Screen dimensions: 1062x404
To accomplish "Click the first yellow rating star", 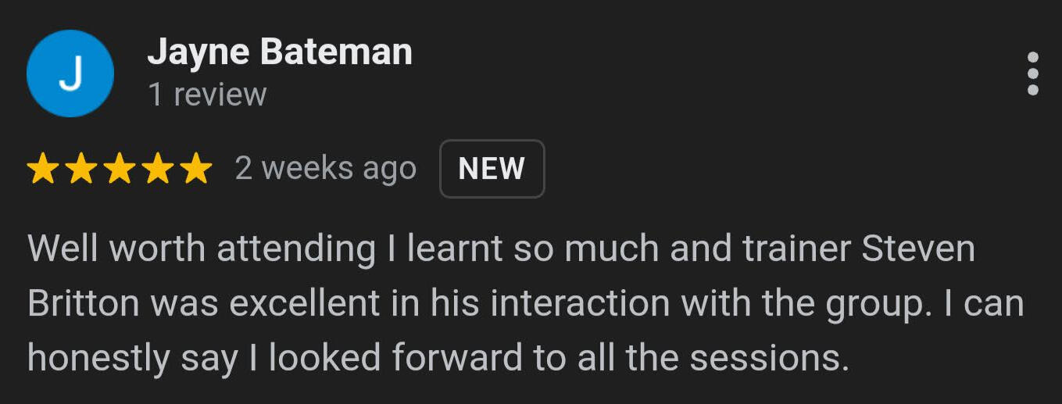I will click(x=43, y=169).
